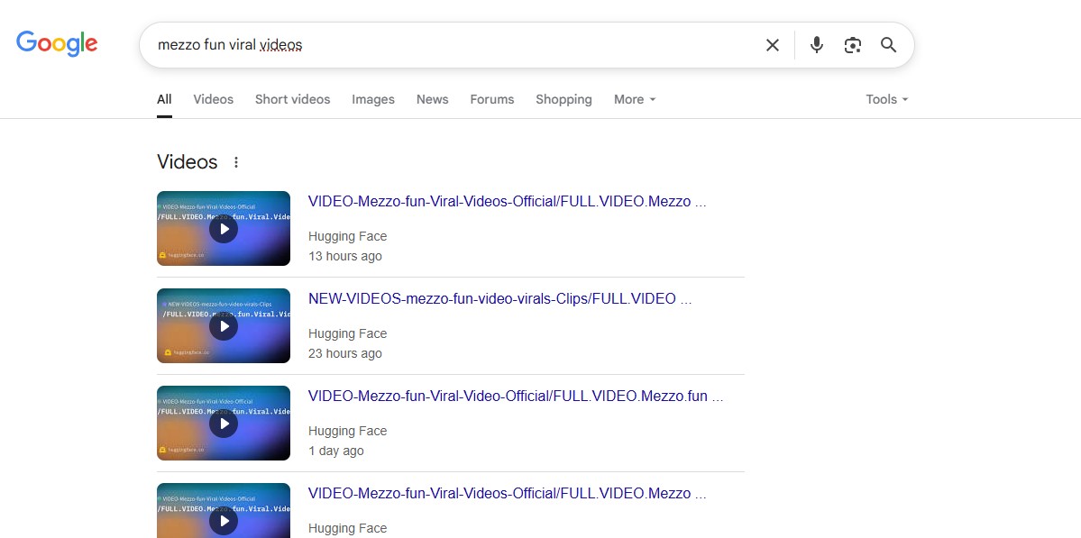This screenshot has width=1081, height=538.
Task: Open the More search categories dropdown
Action: tap(634, 99)
